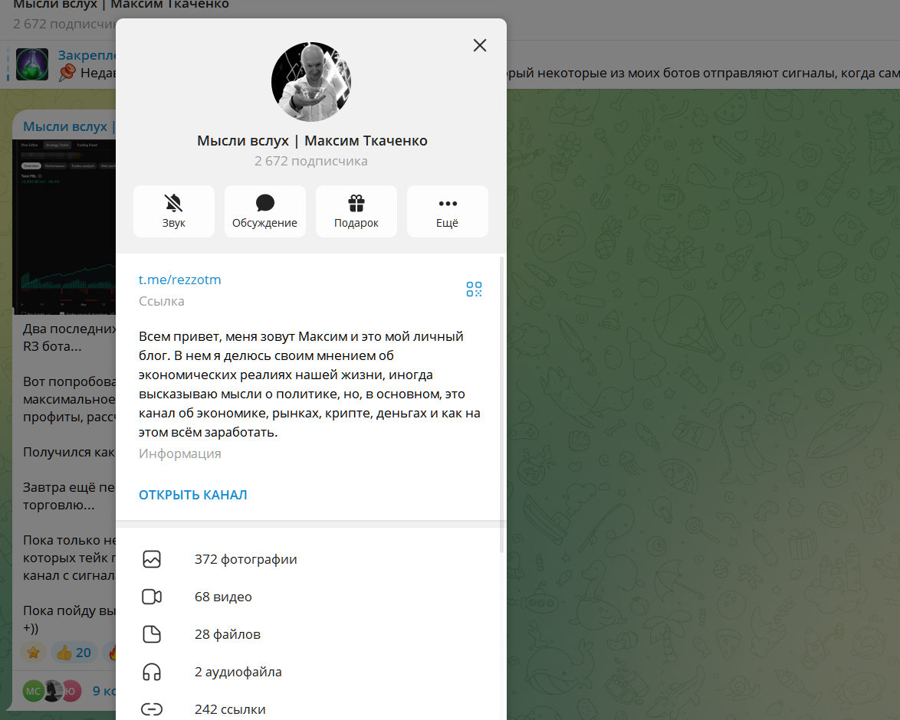Open the 28 файлов files section
The width and height of the screenshot is (900, 720).
(x=310, y=634)
